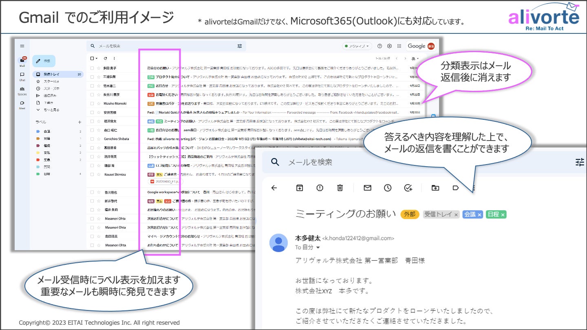Open the Chat section in Gmail sidebar
The height and width of the screenshot is (330, 587).
(22, 76)
